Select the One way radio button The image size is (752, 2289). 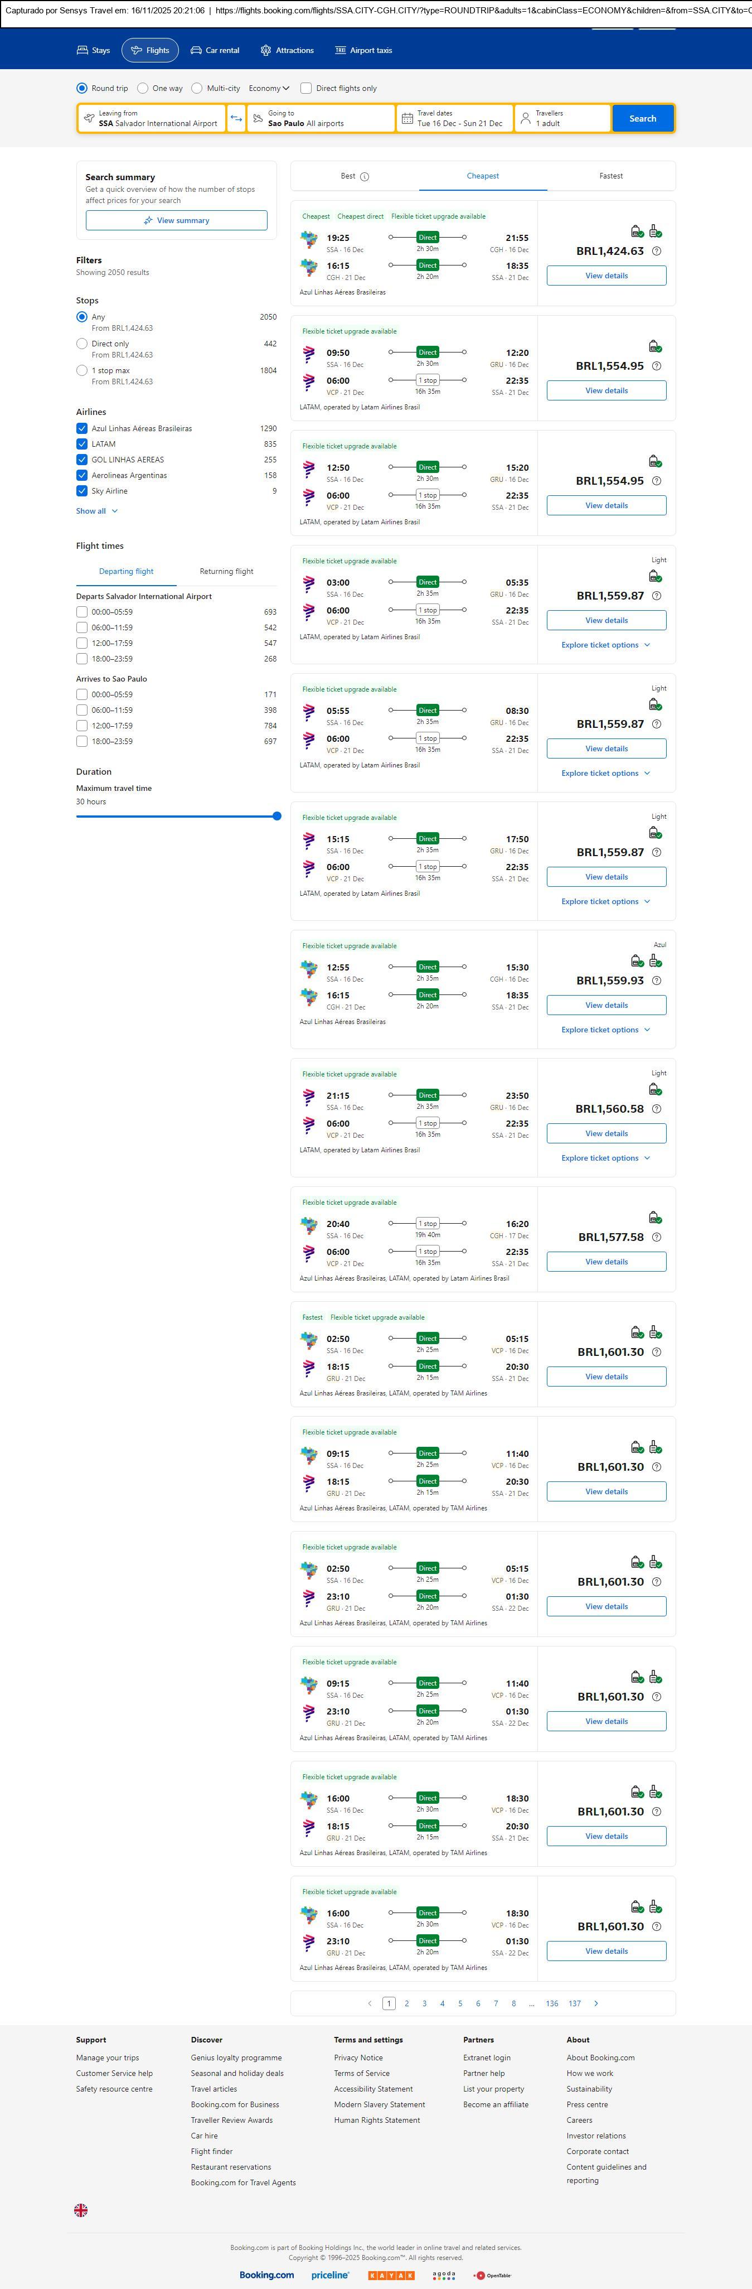click(x=143, y=88)
